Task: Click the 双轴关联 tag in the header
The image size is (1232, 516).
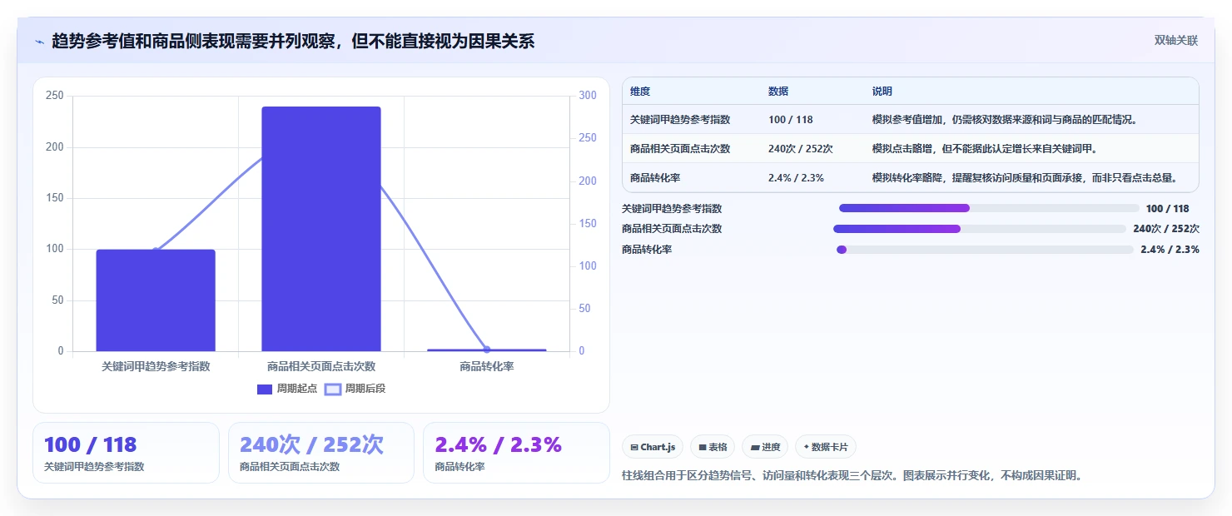Action: 1176,41
